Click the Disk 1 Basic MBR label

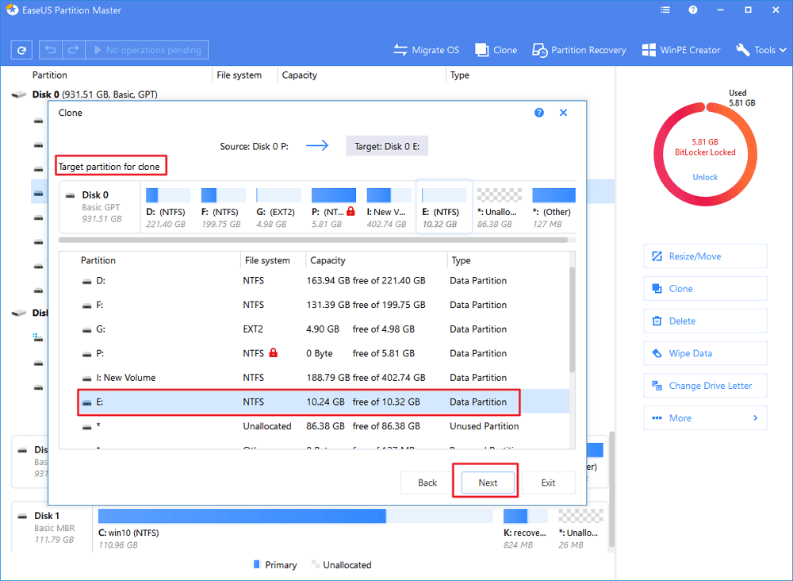point(53,527)
